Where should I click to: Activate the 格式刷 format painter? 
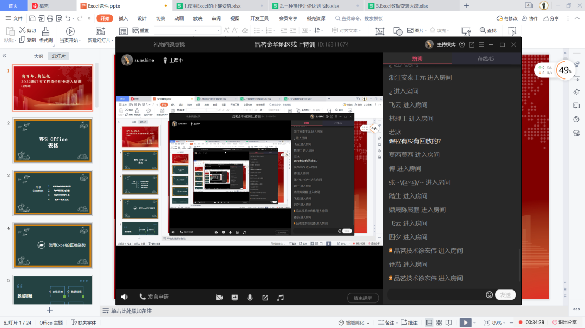click(45, 35)
